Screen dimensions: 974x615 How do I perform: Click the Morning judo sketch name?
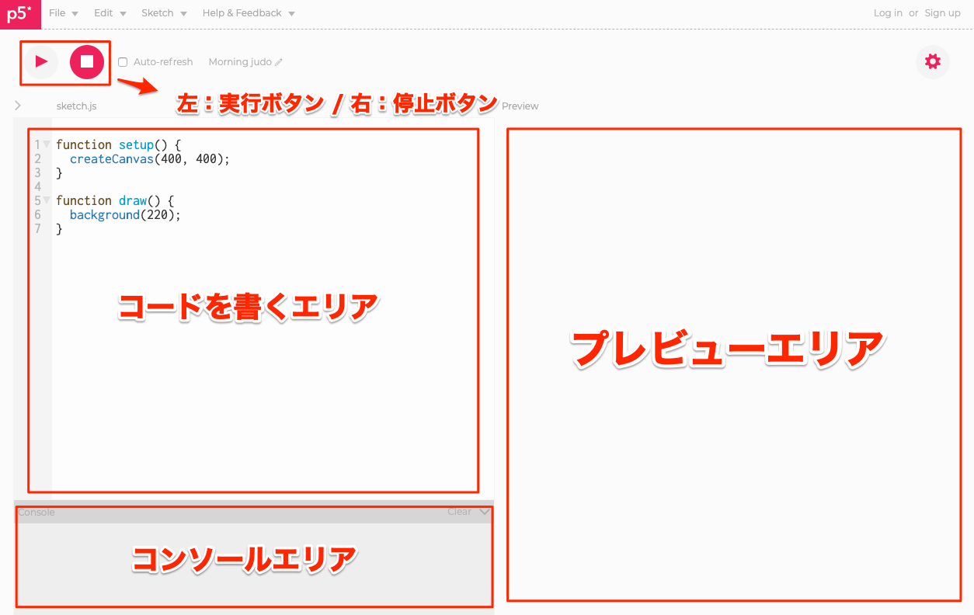[x=239, y=62]
